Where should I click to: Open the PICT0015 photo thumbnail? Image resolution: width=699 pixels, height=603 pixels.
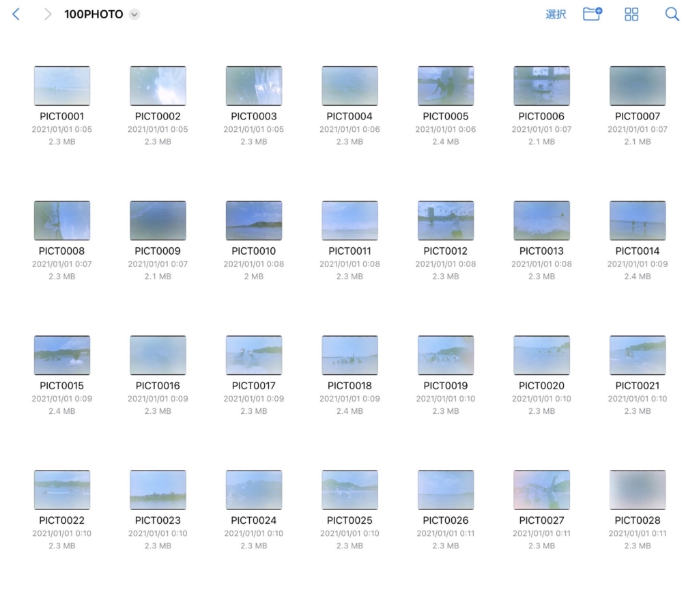point(62,355)
